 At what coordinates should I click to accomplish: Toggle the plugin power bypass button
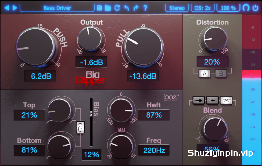255,8
